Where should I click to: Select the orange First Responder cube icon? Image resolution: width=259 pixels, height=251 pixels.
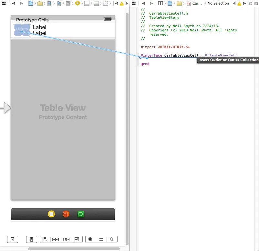[x=66, y=214]
